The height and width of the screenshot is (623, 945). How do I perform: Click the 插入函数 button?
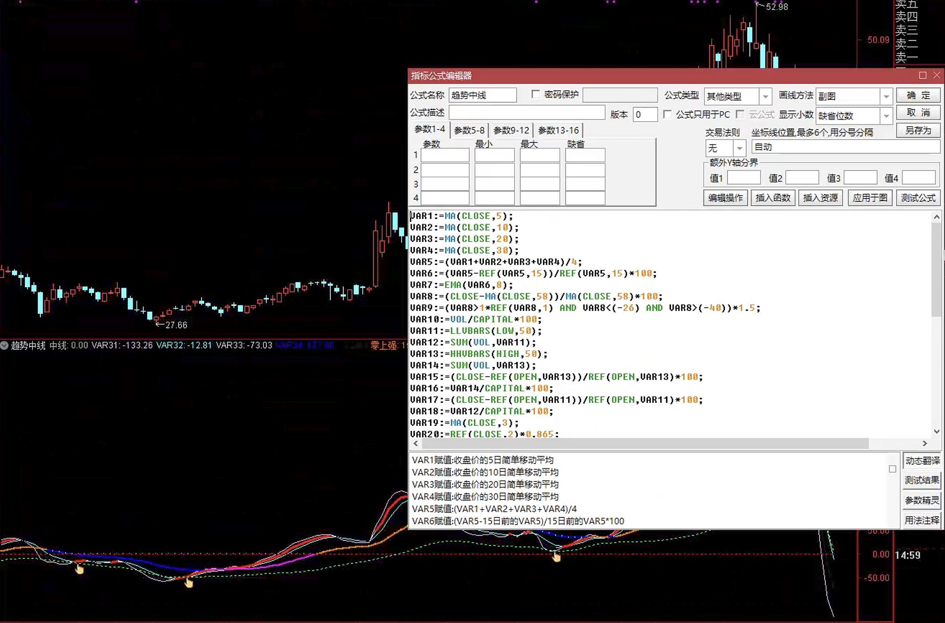pos(773,198)
